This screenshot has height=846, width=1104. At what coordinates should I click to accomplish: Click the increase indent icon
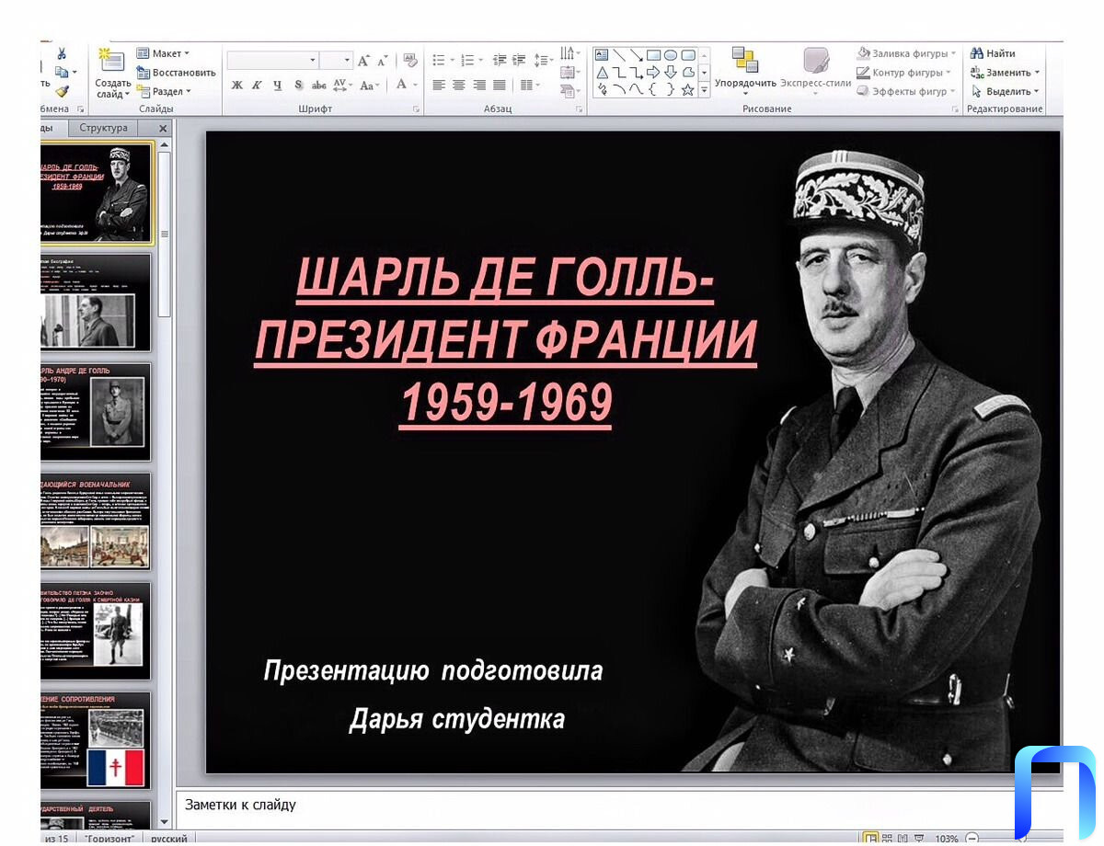[x=520, y=61]
